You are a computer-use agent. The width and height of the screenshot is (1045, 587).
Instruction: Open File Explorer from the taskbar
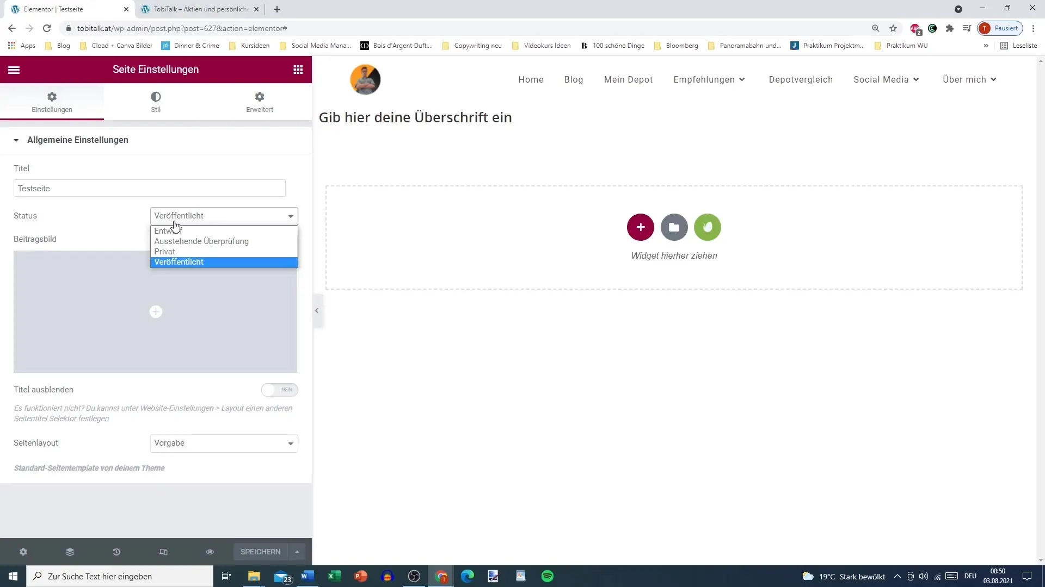254,576
